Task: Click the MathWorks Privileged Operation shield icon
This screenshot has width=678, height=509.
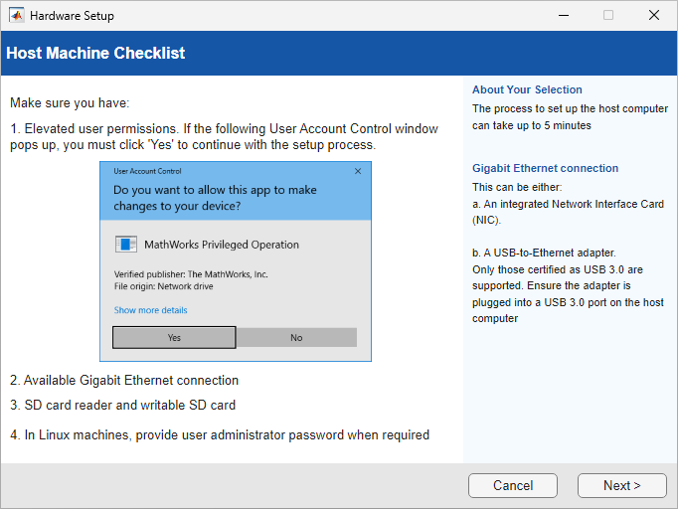Action: (126, 245)
